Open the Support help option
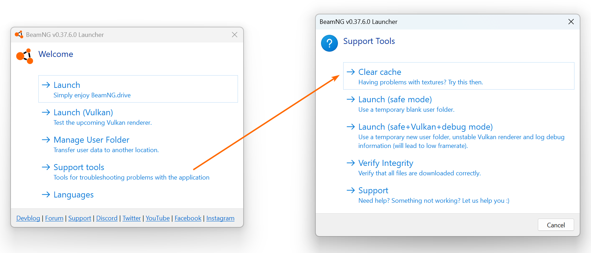The image size is (591, 253). click(x=459, y=195)
